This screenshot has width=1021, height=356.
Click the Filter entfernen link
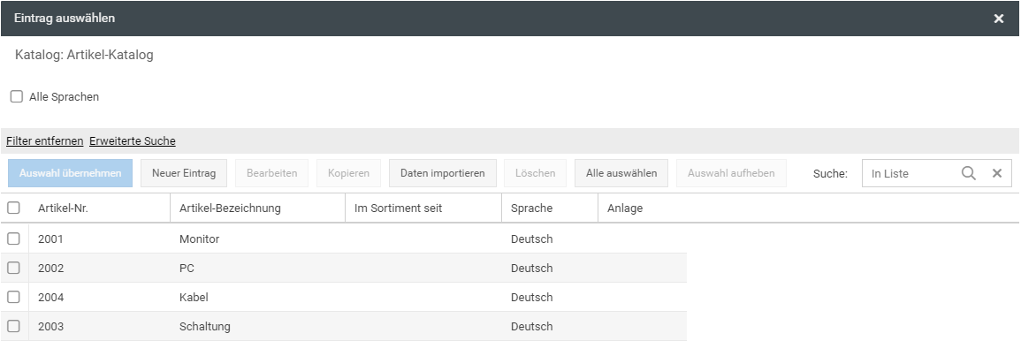(45, 141)
